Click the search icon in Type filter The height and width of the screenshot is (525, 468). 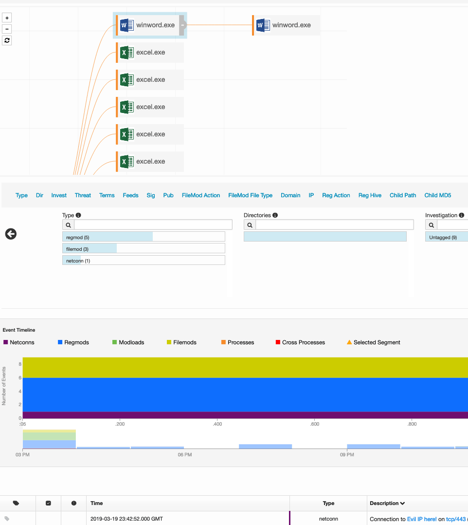68,225
